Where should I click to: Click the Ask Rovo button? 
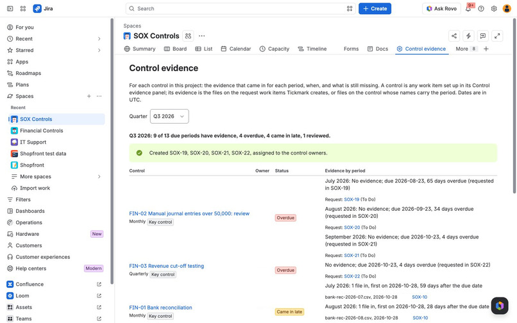pos(441,8)
